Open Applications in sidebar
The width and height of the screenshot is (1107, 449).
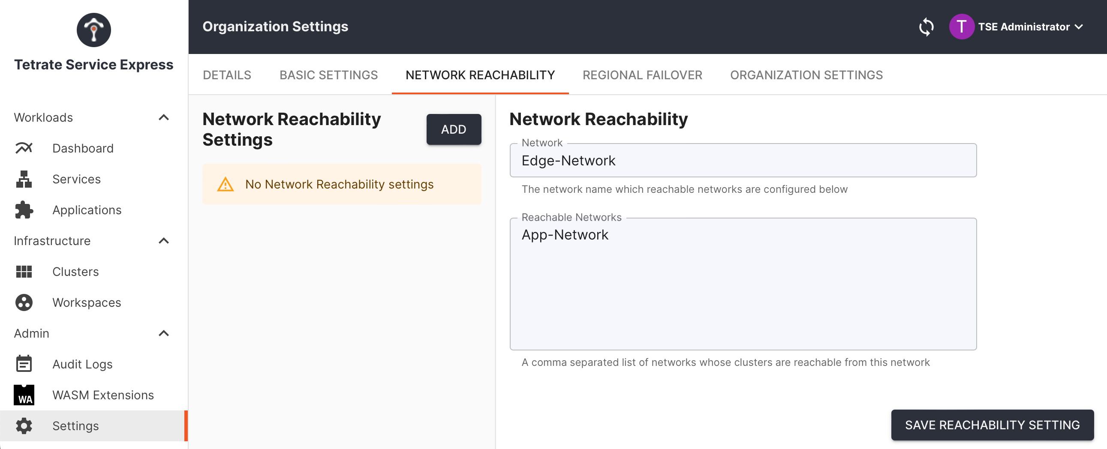tap(94, 210)
